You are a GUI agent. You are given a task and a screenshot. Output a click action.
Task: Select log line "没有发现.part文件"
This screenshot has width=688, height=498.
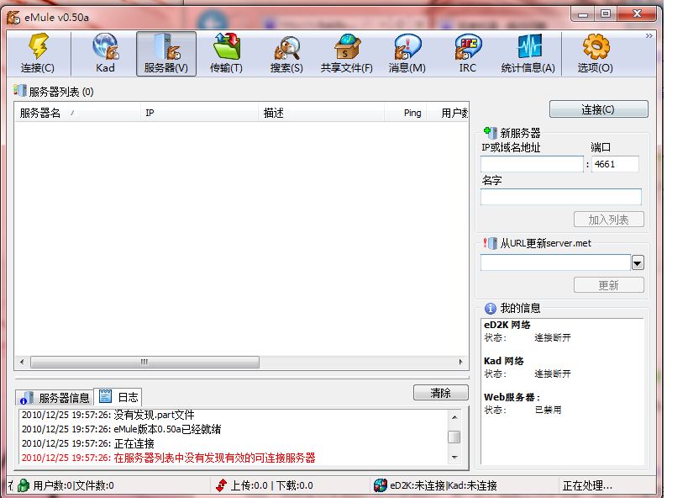point(108,415)
